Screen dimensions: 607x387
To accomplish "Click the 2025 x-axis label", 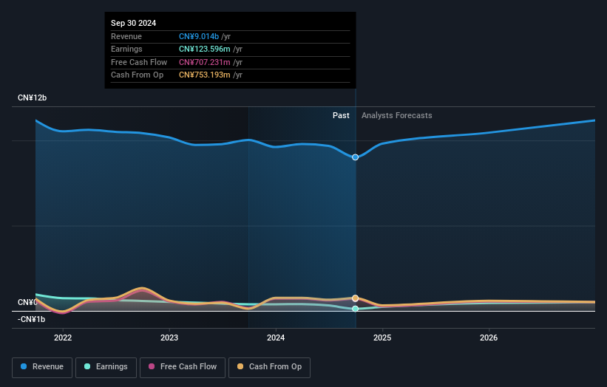I will pos(382,338).
